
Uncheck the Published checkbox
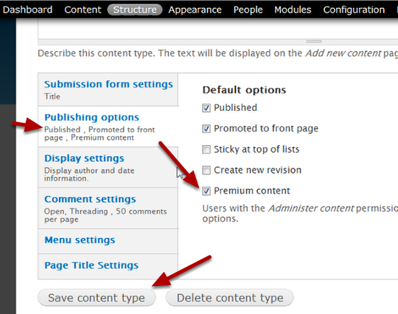pyautogui.click(x=206, y=108)
